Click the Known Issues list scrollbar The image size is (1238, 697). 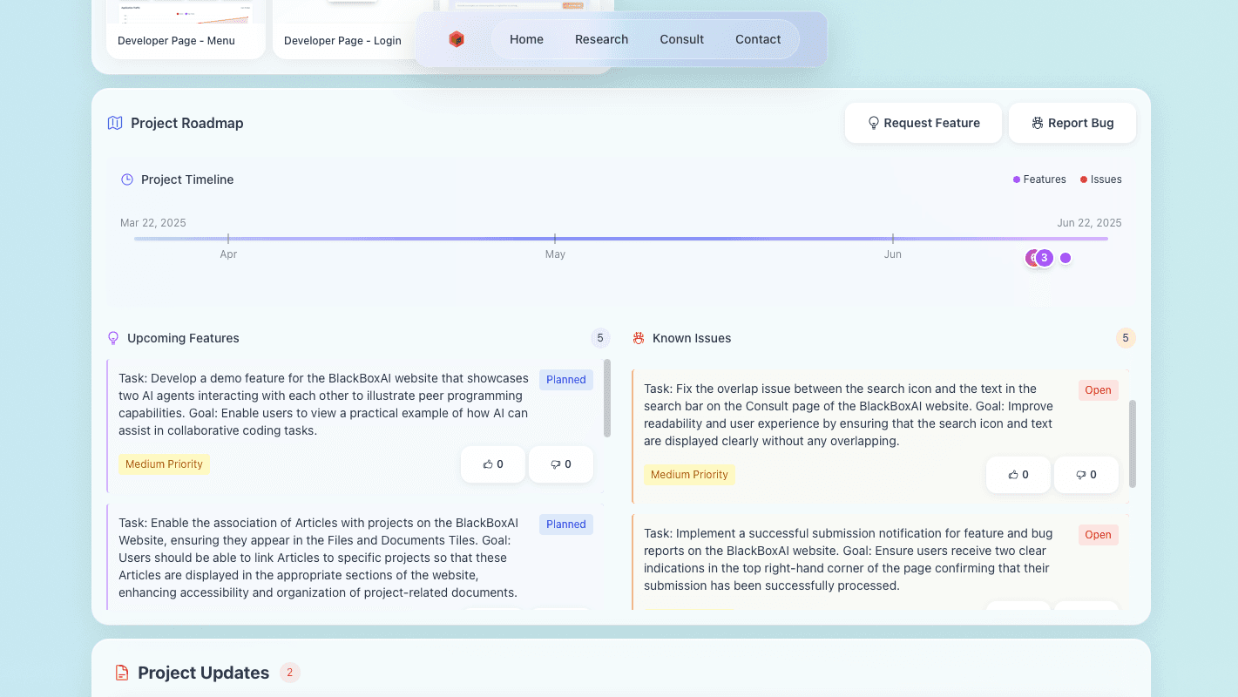coord(1133,444)
